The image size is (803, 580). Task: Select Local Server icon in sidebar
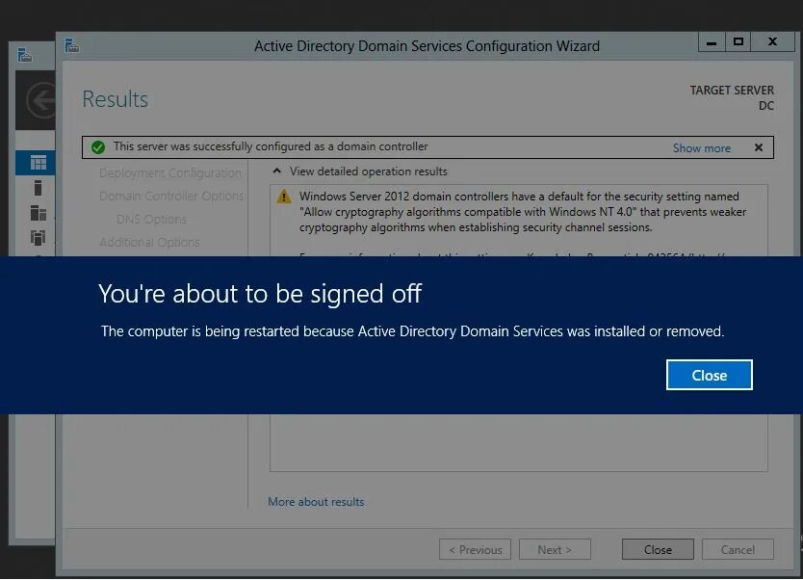pos(38,188)
